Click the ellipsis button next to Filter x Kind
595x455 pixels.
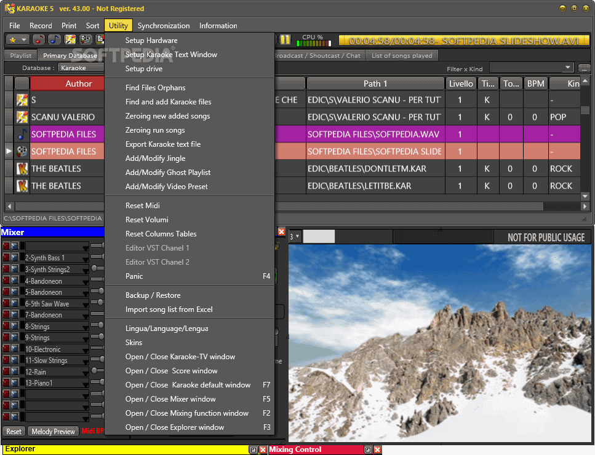coord(584,68)
